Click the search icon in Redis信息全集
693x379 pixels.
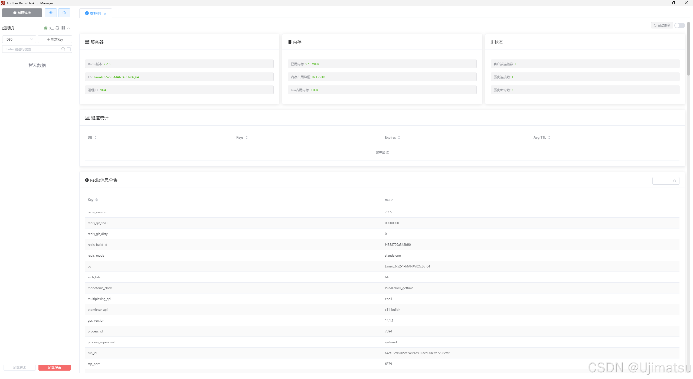675,181
